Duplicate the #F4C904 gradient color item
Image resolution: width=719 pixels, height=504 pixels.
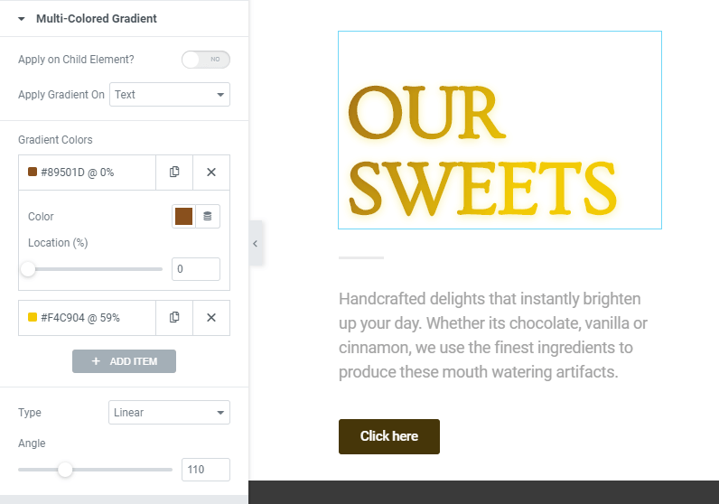tap(174, 317)
